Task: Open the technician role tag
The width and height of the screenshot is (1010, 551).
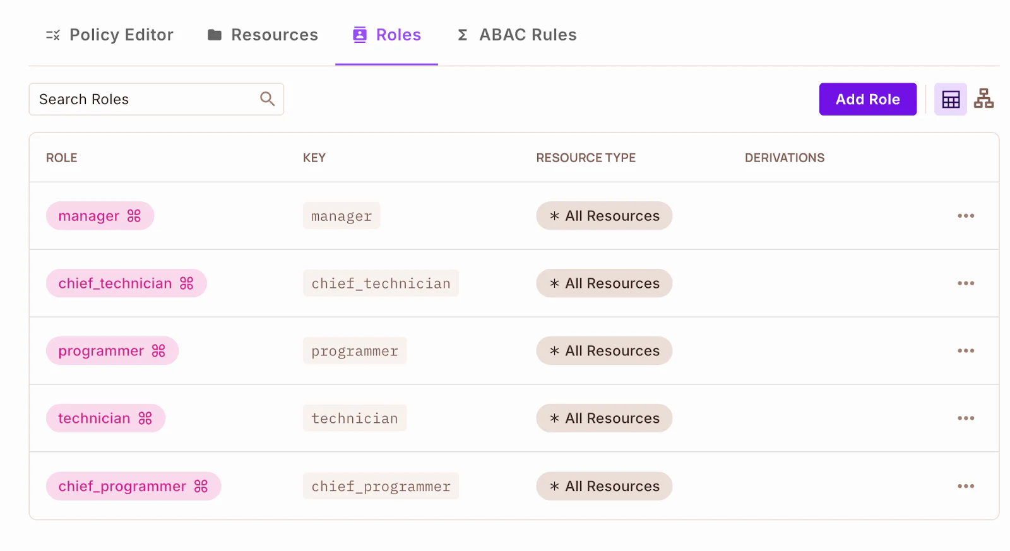Action: [x=105, y=418]
